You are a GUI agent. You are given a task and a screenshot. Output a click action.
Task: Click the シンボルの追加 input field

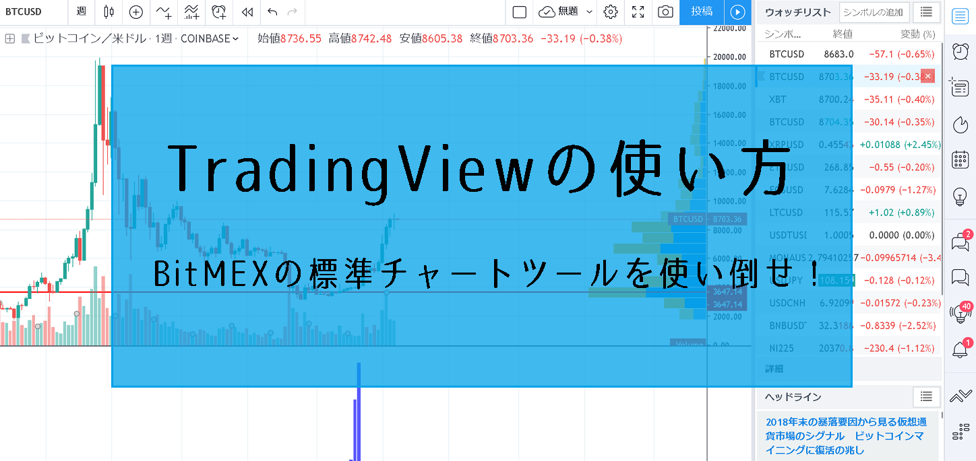tap(874, 12)
